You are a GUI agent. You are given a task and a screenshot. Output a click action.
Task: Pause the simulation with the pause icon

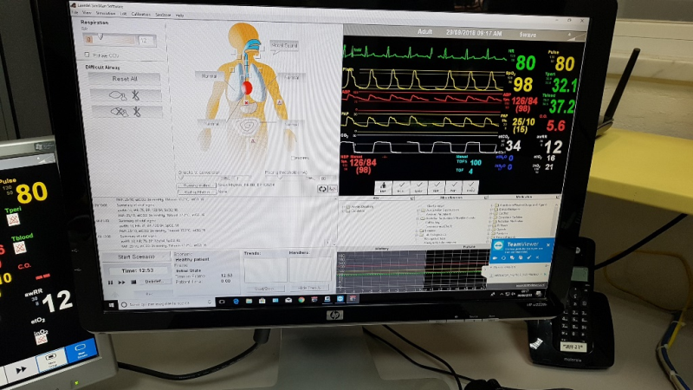click(110, 282)
